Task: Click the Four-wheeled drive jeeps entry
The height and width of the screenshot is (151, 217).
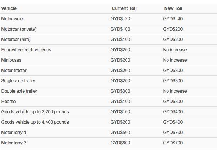Action: (26, 50)
